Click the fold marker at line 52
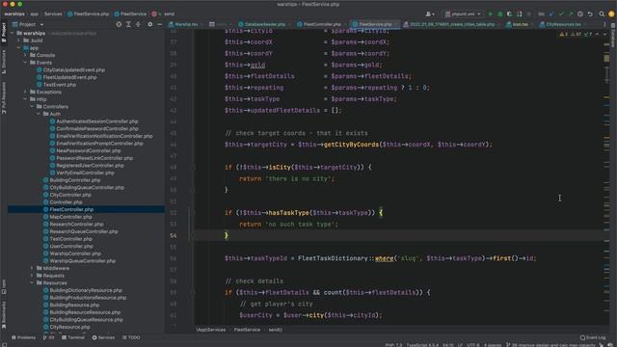 pos(193,213)
